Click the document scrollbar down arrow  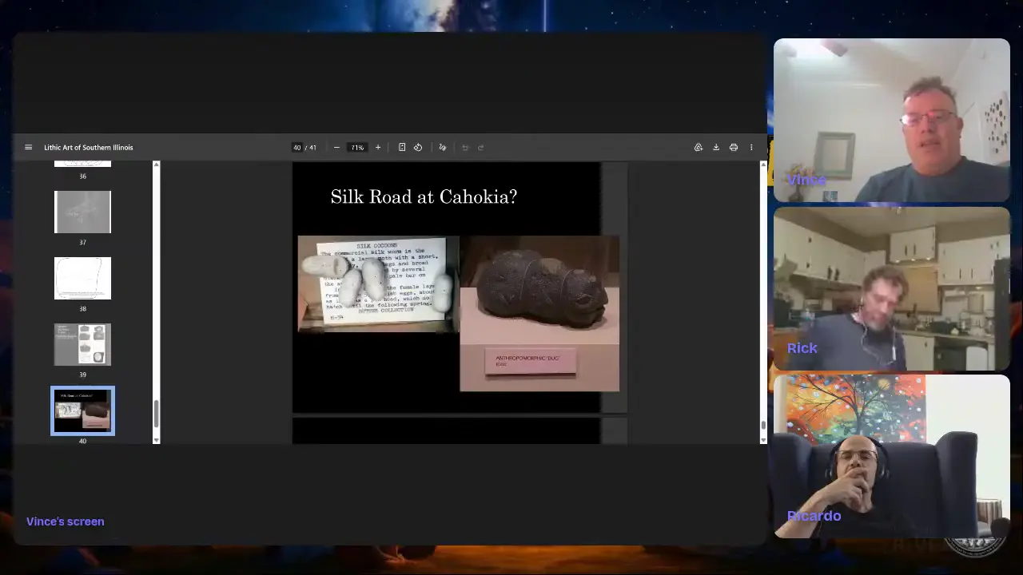coord(763,439)
